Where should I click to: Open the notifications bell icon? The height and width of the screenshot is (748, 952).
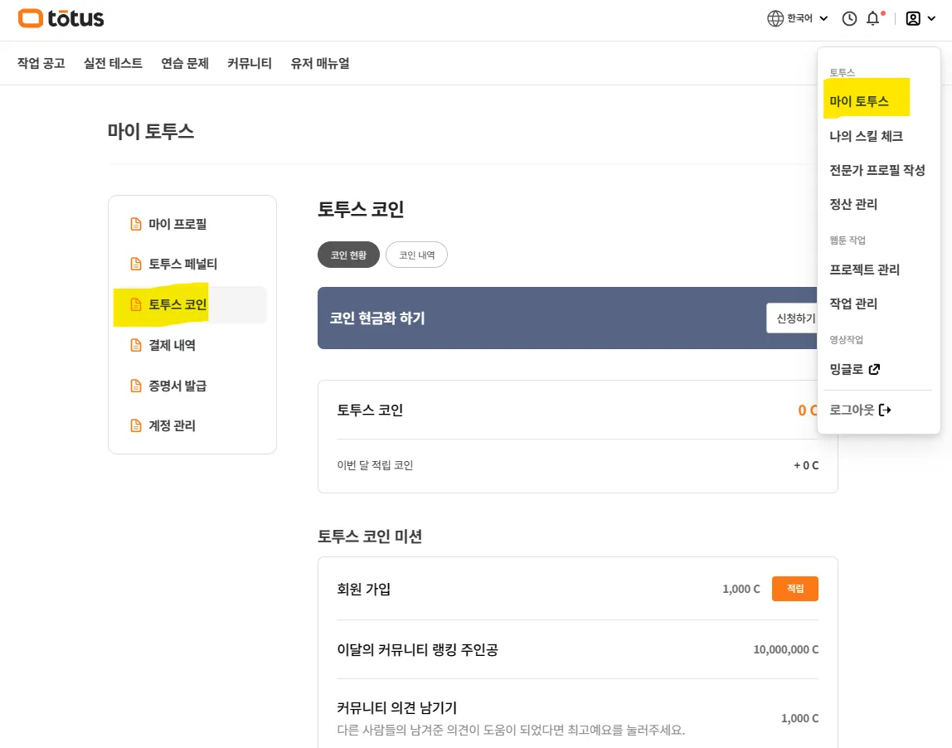873,18
